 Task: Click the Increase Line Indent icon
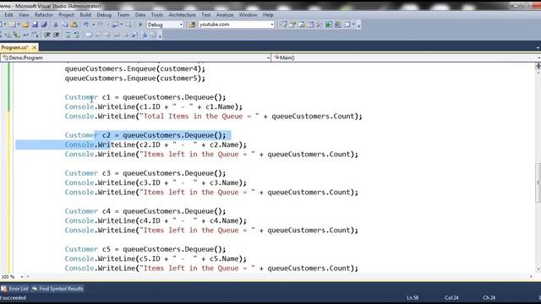pyautogui.click(x=57, y=35)
